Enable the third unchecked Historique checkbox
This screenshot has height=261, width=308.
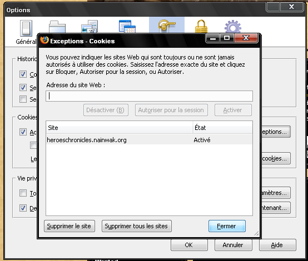point(23,99)
